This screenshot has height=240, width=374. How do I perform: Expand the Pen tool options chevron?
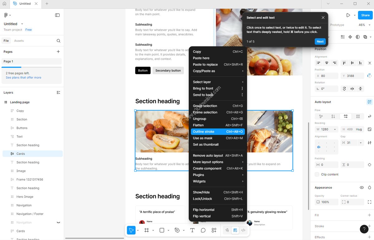point(184,230)
